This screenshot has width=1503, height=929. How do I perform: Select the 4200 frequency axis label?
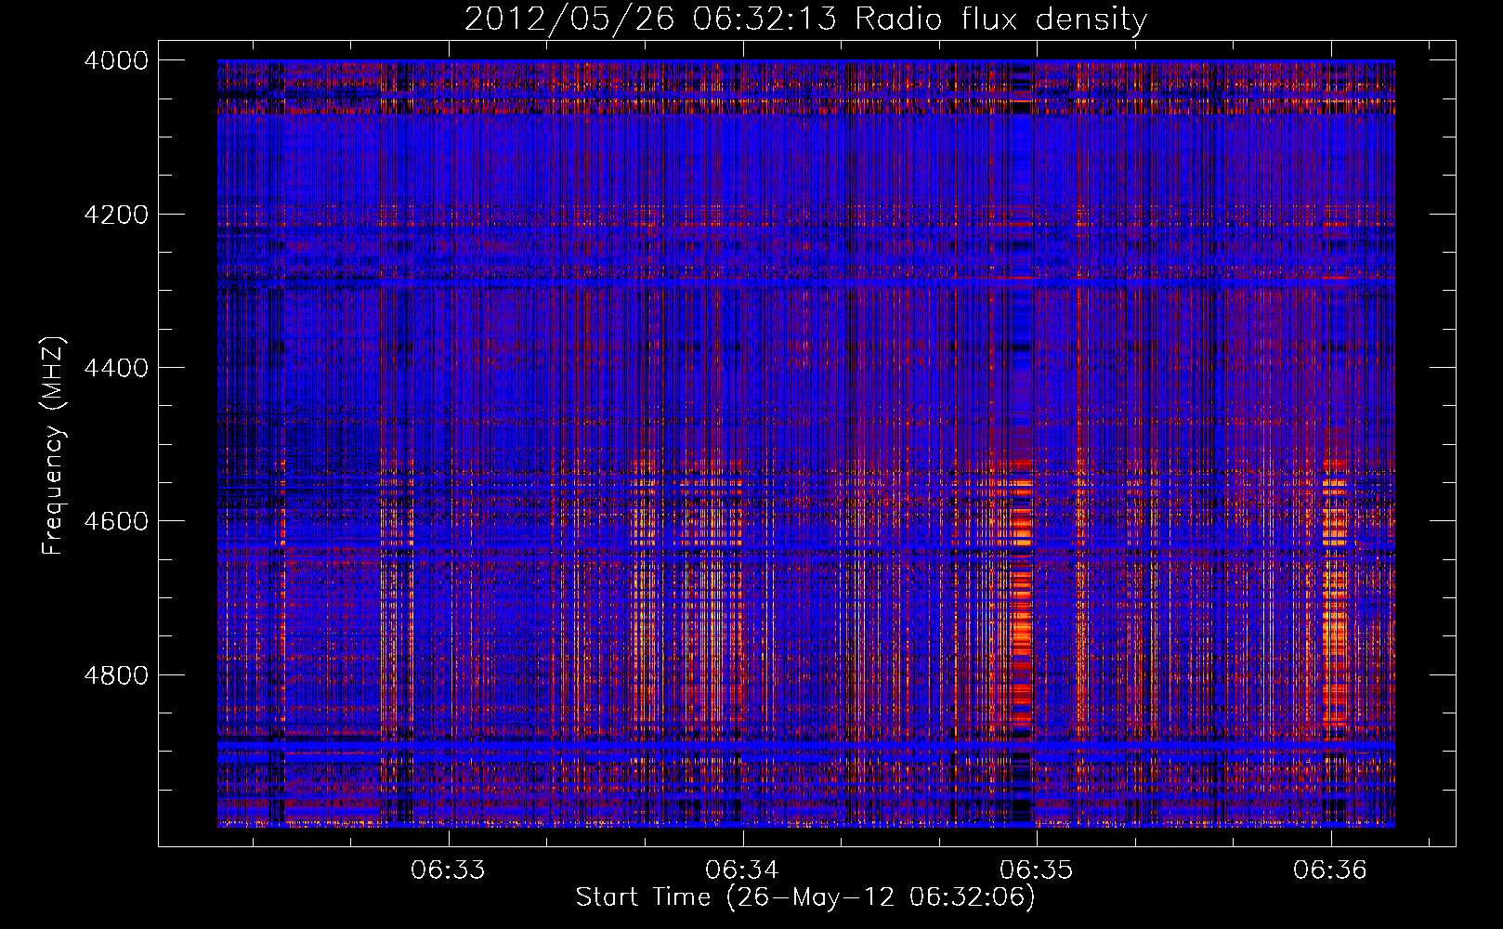(x=116, y=215)
